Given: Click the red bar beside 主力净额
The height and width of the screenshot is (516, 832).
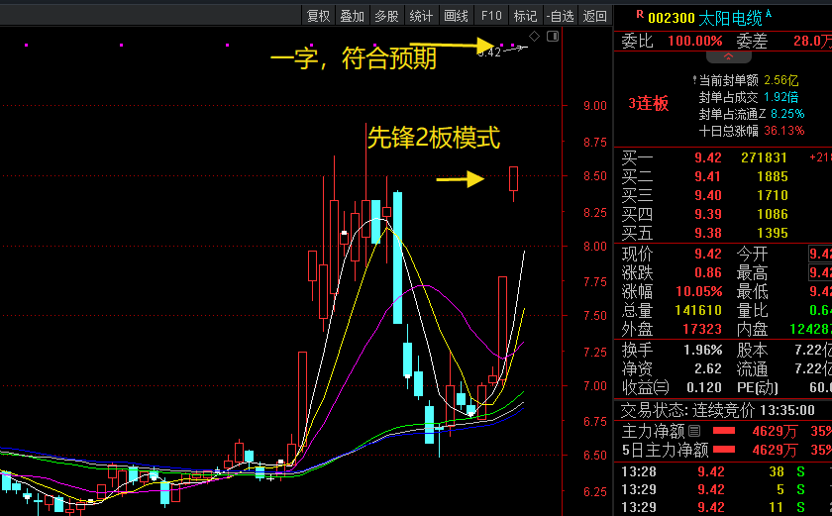Looking at the screenshot, I should (724, 431).
